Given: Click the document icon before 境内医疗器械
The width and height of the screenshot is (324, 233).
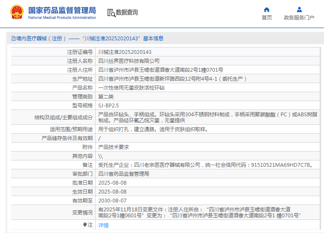Looking at the screenshot, I should tap(13, 38).
